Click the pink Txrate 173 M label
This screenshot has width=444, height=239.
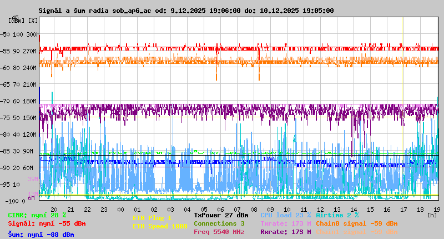click(285, 223)
